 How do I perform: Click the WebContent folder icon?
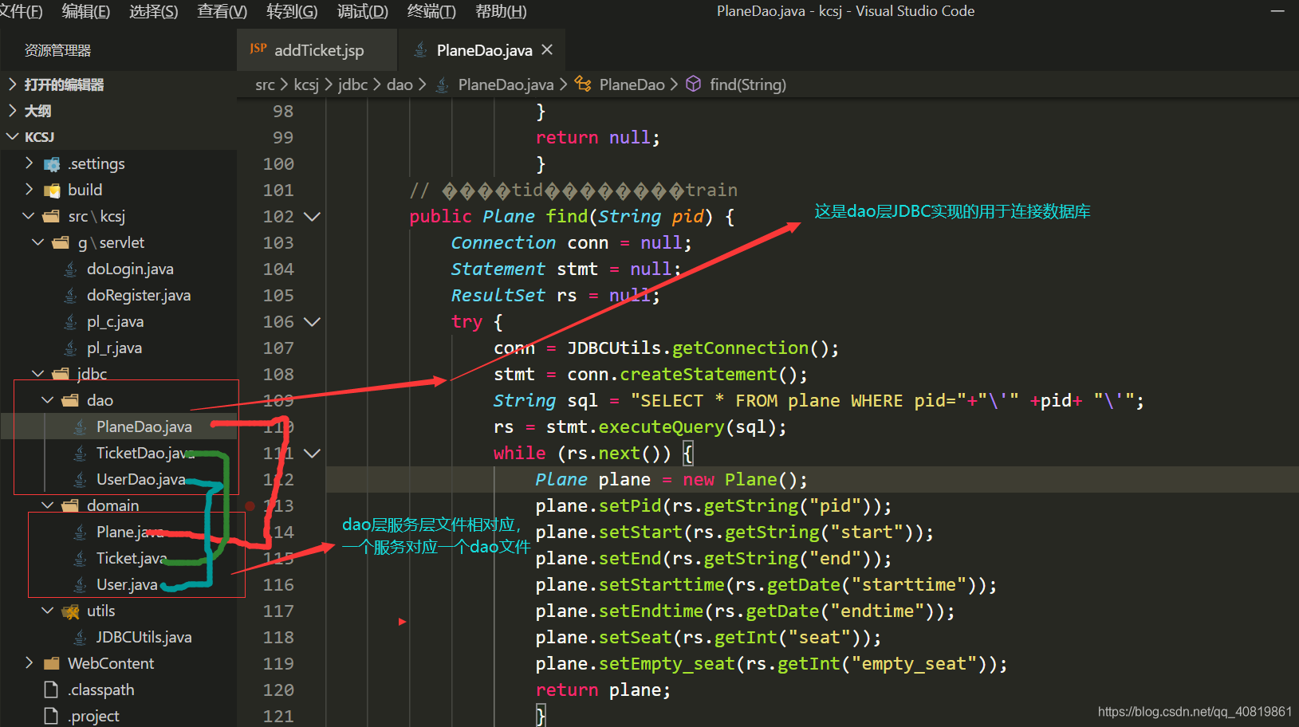click(x=52, y=663)
